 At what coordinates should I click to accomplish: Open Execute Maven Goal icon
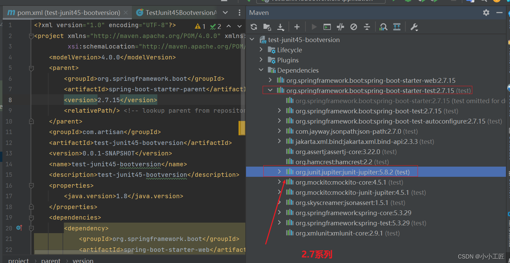click(327, 27)
